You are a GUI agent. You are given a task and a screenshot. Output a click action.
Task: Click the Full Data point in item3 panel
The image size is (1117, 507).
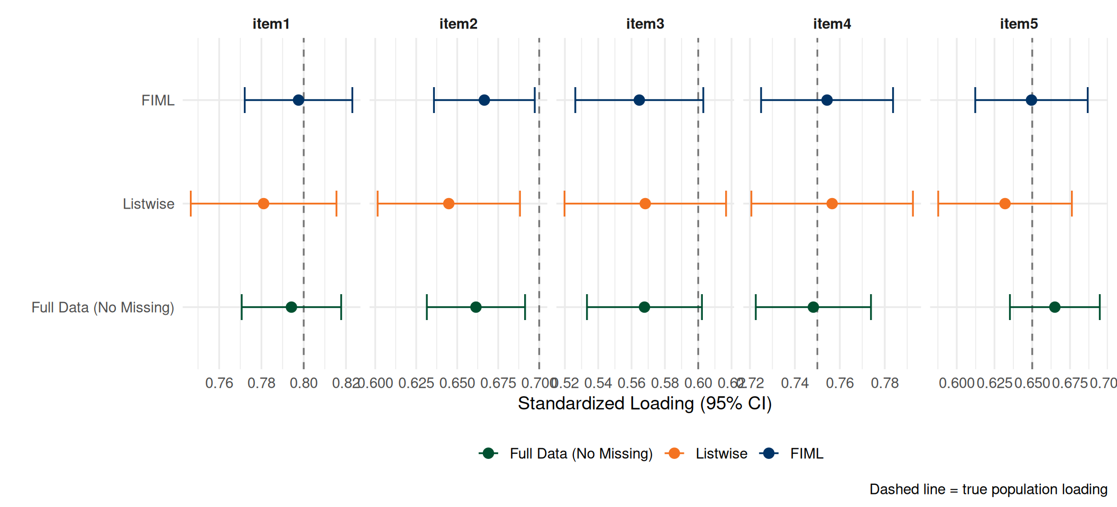pyautogui.click(x=644, y=307)
